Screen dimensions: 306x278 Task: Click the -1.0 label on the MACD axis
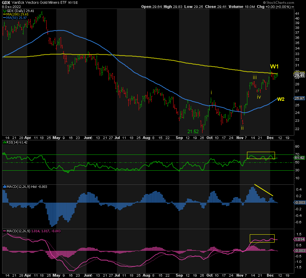[298, 261]
